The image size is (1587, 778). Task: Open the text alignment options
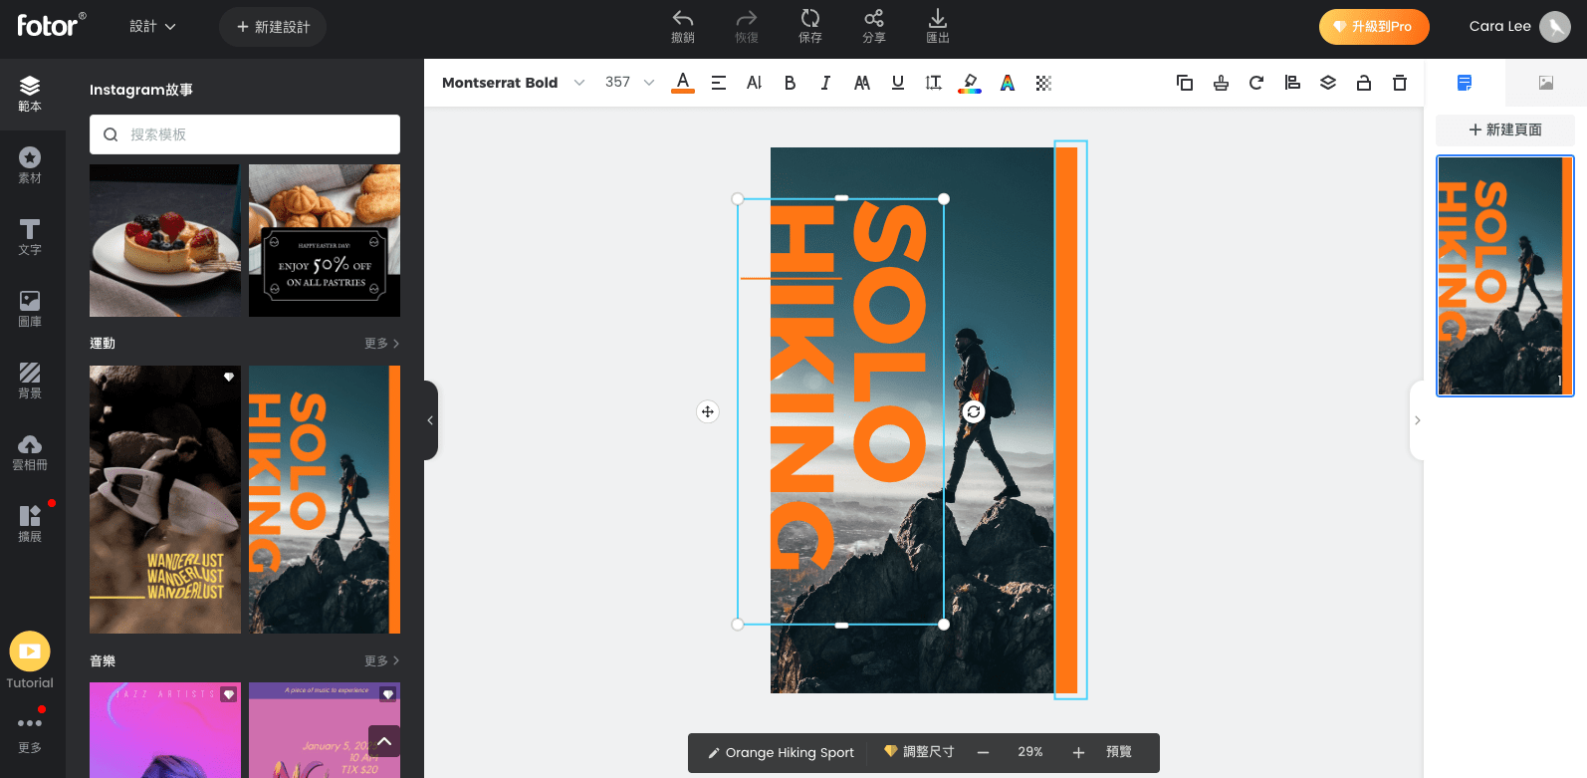point(719,83)
